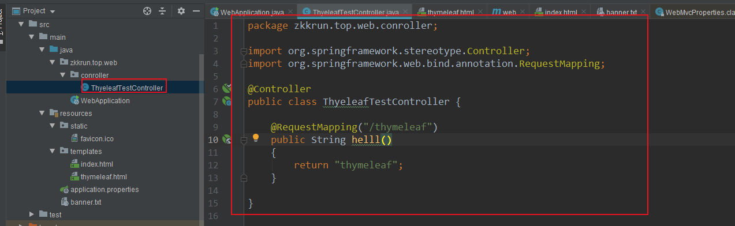Hide the Project tool window
Image resolution: width=735 pixels, height=226 pixels.
196,11
